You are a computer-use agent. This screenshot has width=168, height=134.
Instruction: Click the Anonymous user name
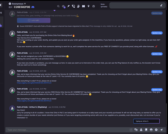tap(17, 4)
